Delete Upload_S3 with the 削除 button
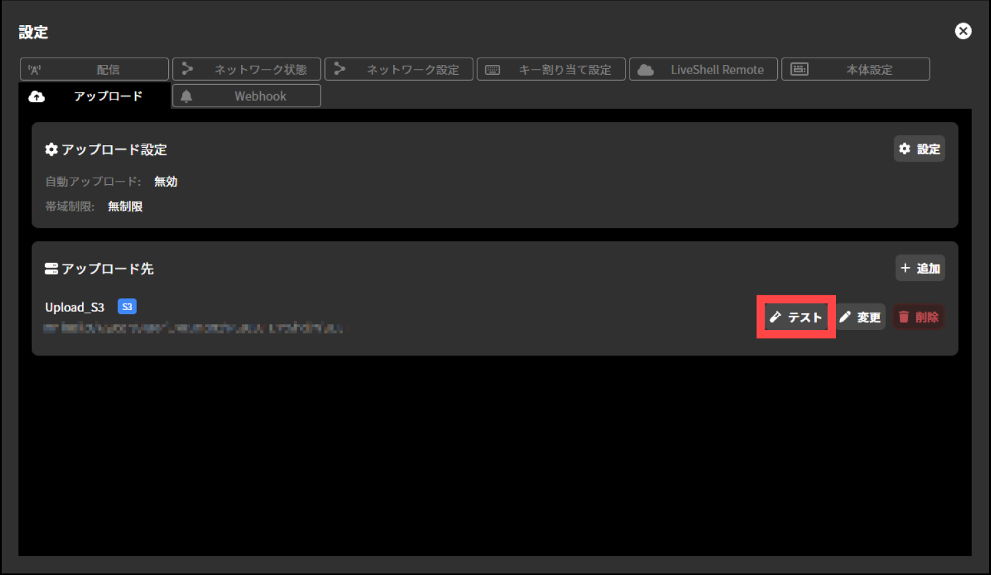Image resolution: width=991 pixels, height=575 pixels. [x=919, y=317]
